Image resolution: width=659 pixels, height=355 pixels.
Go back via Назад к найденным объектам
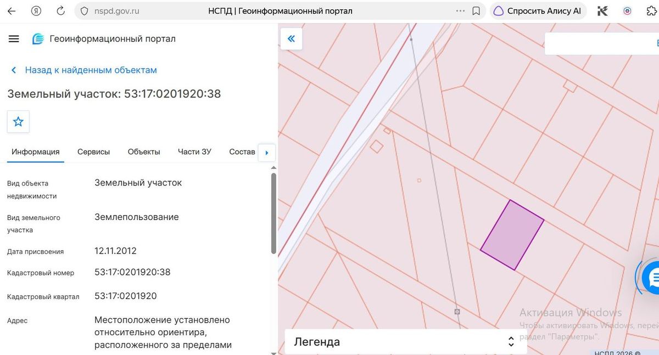coord(84,70)
